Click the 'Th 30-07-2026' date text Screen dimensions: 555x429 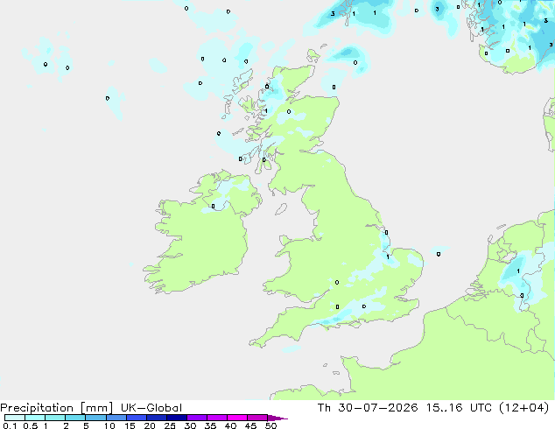pos(368,408)
